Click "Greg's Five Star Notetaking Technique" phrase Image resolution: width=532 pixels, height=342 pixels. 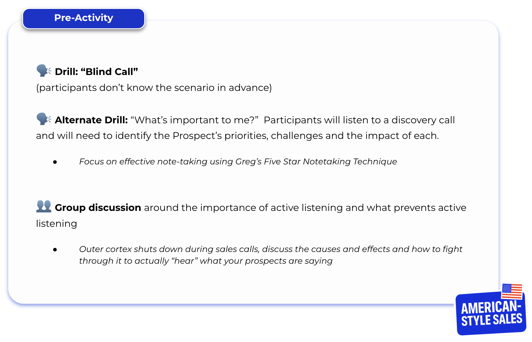pos(316,162)
